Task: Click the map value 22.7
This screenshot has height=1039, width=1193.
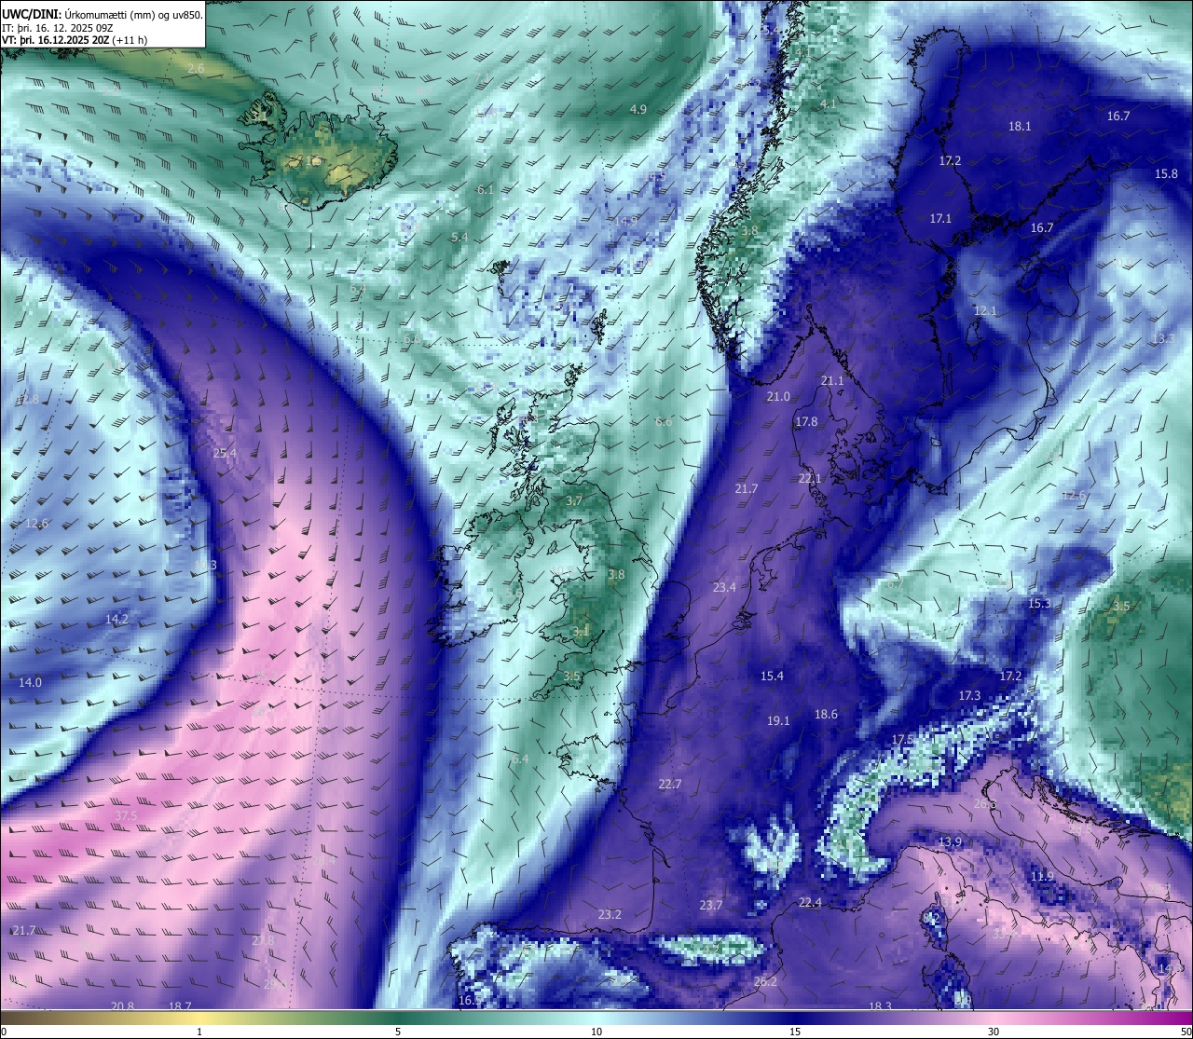Action: tap(670, 785)
